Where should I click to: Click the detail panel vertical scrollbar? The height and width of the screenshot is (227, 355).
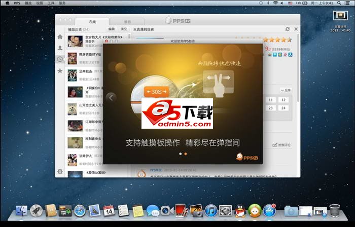click(x=298, y=68)
